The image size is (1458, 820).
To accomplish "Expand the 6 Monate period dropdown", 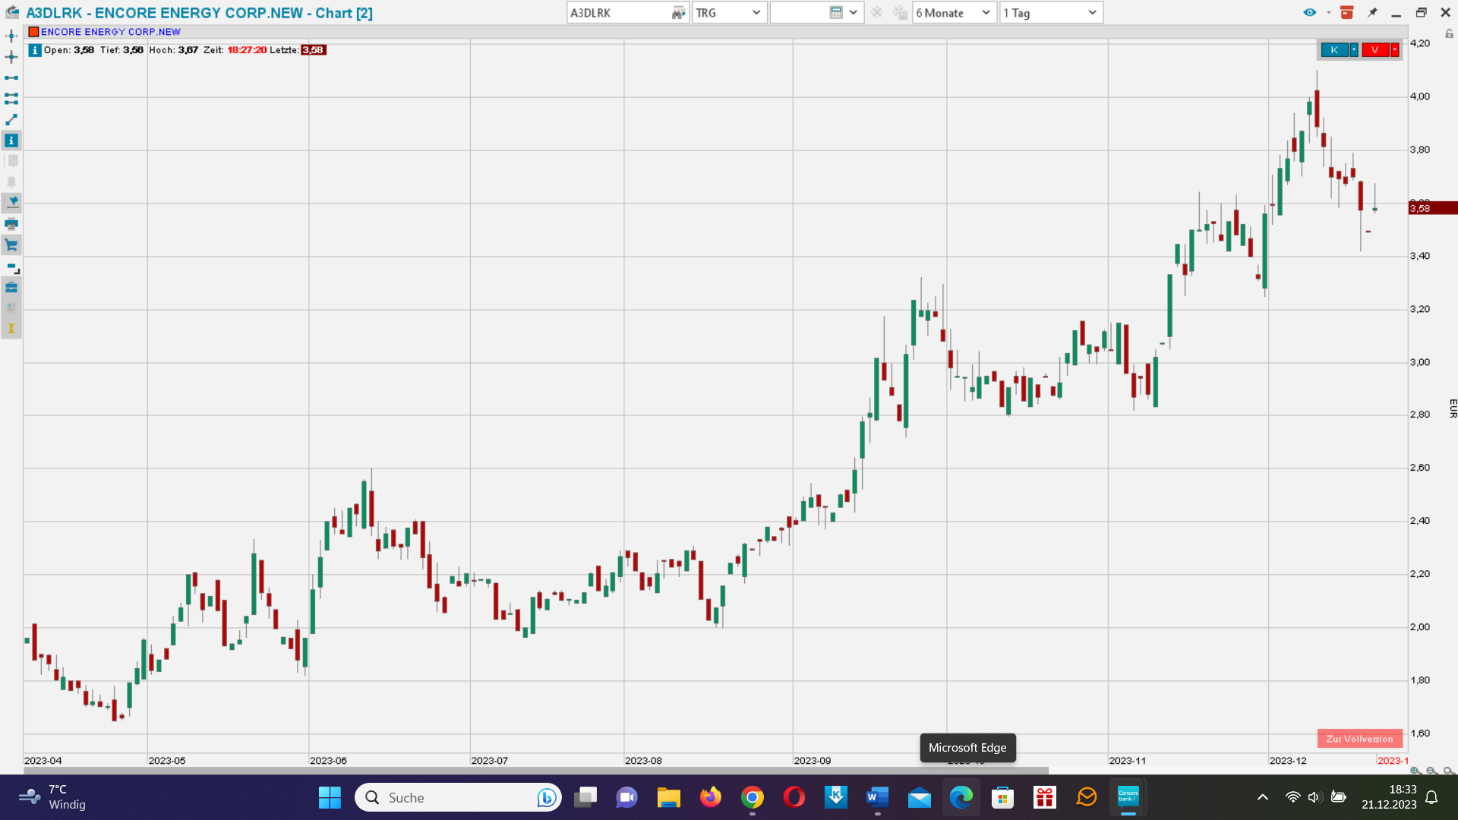I will click(x=954, y=13).
